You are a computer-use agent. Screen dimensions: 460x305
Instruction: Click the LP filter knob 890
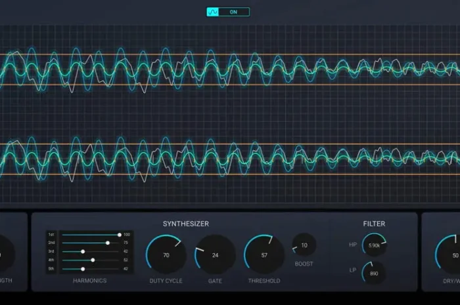(374, 274)
